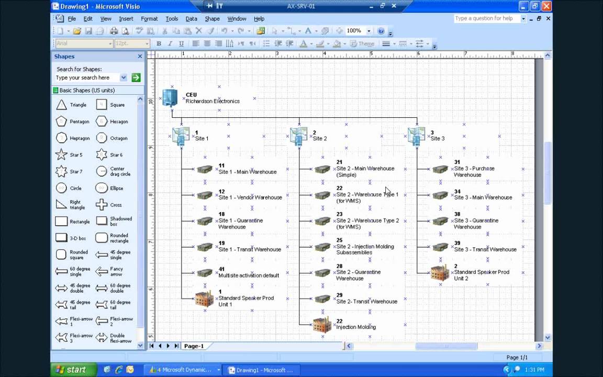Select the Star 5 shape in stencil
Screen dimensions: 603x377
pos(69,154)
